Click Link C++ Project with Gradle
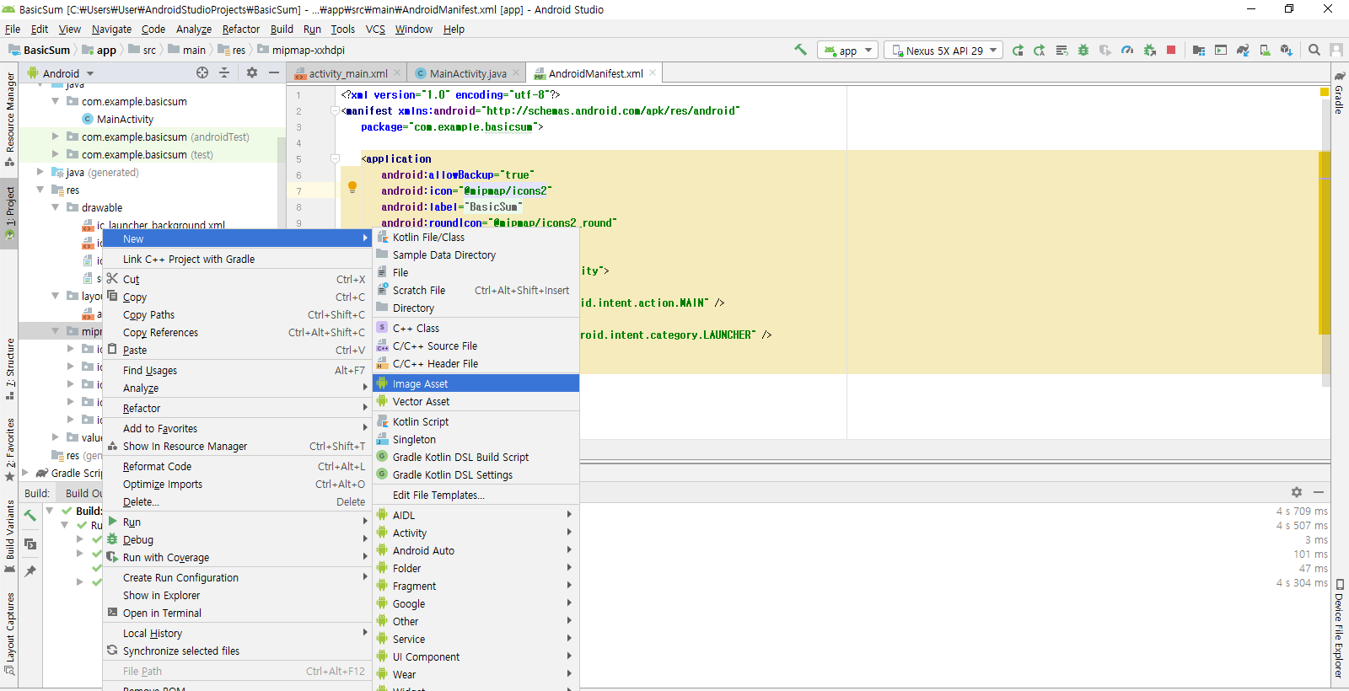The width and height of the screenshot is (1349, 691). pyautogui.click(x=237, y=259)
